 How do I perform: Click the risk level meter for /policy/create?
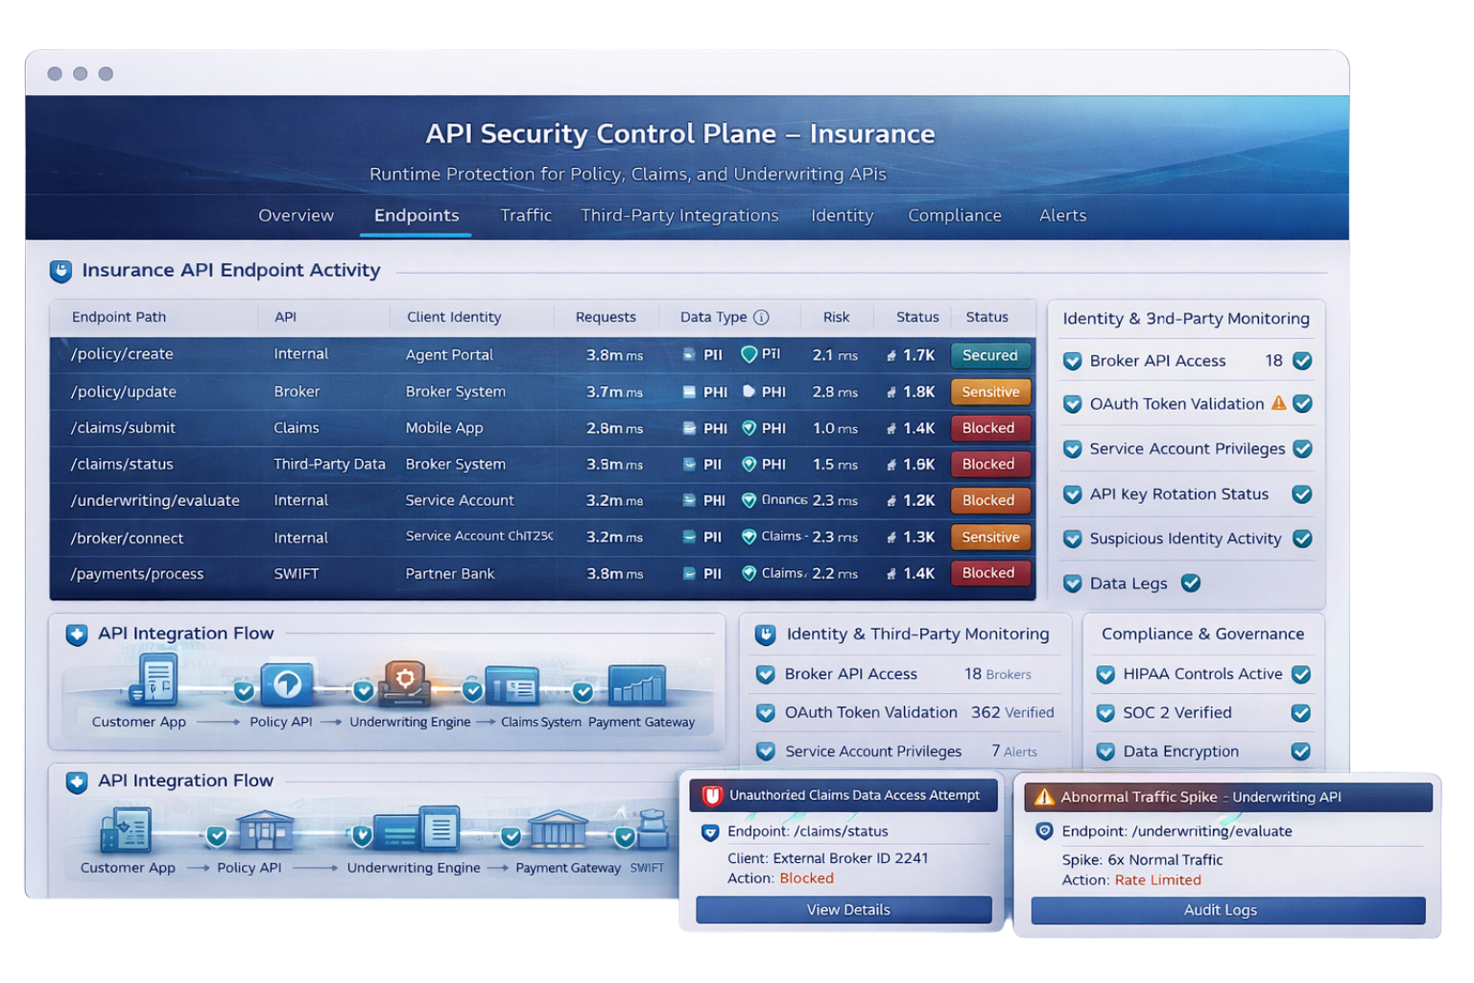(x=836, y=354)
